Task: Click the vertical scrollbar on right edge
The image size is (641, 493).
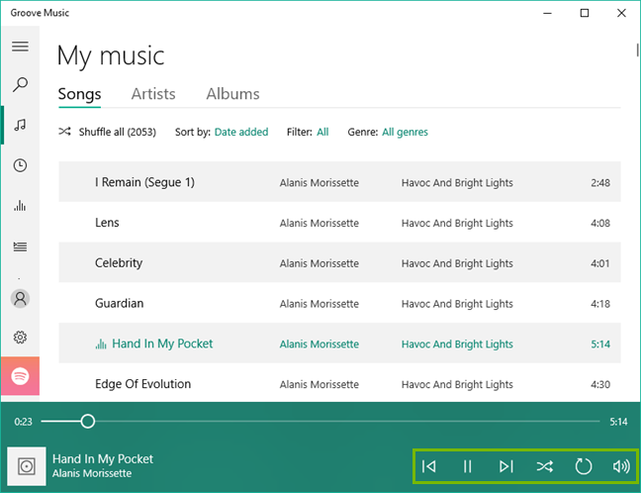Action: (637, 49)
